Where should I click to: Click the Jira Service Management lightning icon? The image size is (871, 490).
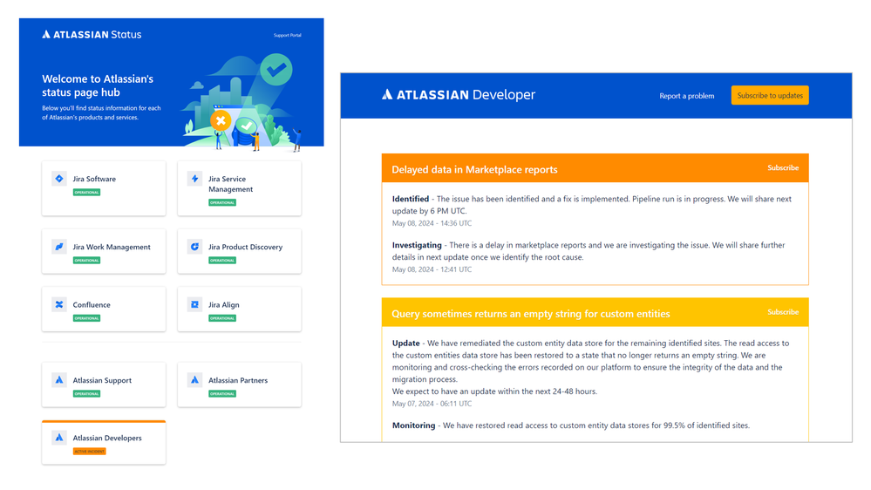pyautogui.click(x=194, y=179)
